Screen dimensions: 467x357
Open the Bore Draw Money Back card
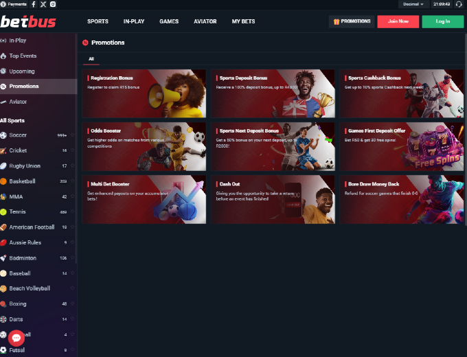pyautogui.click(x=402, y=200)
